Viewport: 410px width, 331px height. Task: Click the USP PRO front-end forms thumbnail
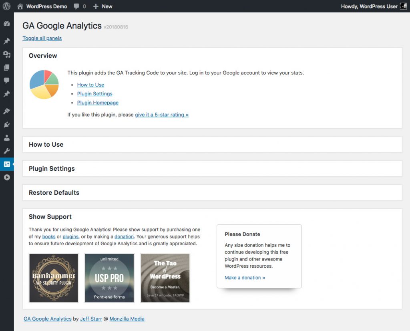(109, 278)
